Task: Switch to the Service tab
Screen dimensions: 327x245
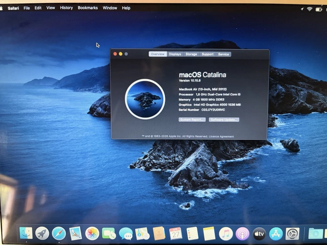Action: tap(223, 54)
